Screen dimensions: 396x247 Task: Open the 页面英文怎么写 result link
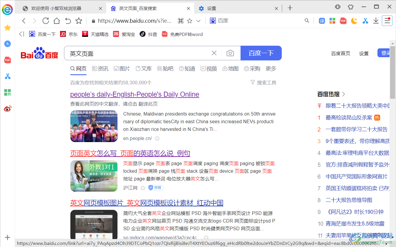click(130, 153)
